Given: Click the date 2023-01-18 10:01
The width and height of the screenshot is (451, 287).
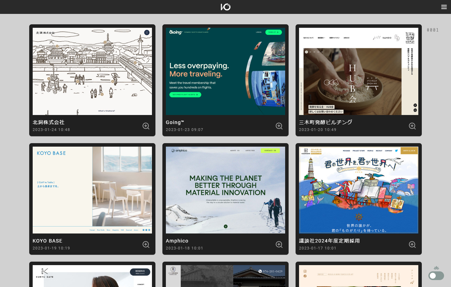Looking at the screenshot, I should (x=185, y=248).
